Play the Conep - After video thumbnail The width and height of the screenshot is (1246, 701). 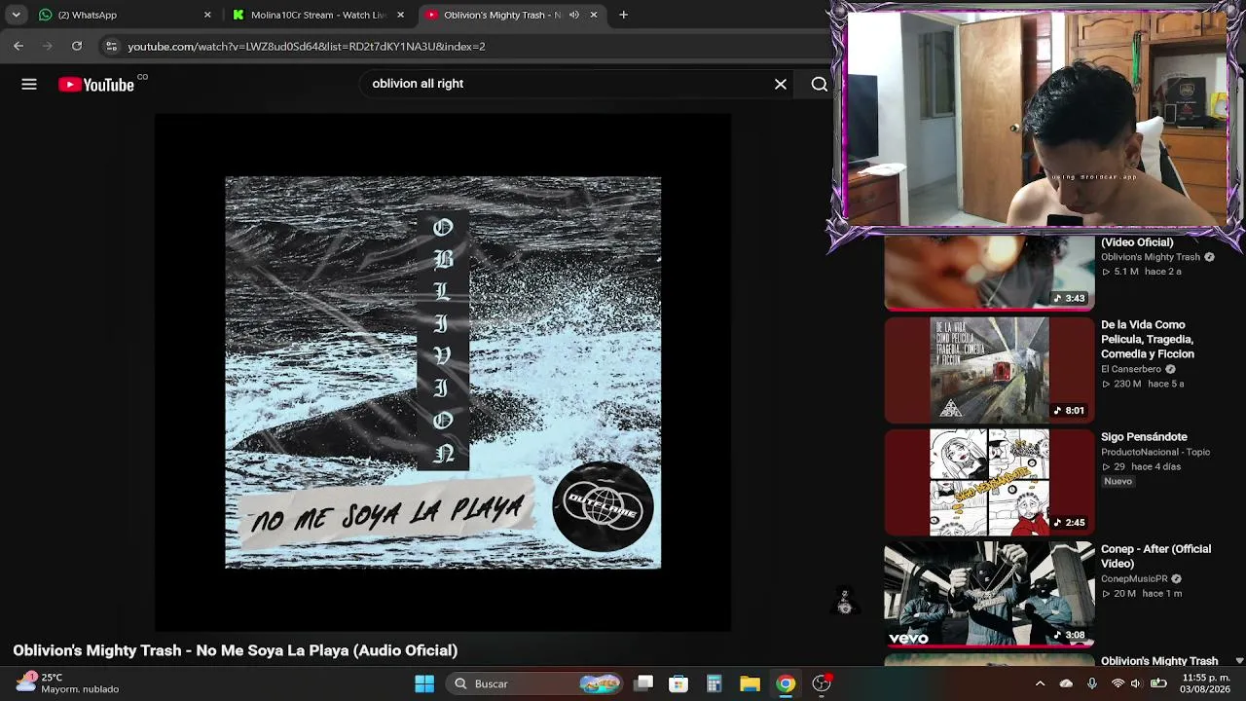[989, 594]
